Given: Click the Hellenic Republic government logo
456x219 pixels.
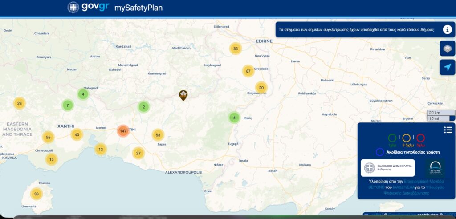Looking at the screenshot, I should pyautogui.click(x=387, y=168).
